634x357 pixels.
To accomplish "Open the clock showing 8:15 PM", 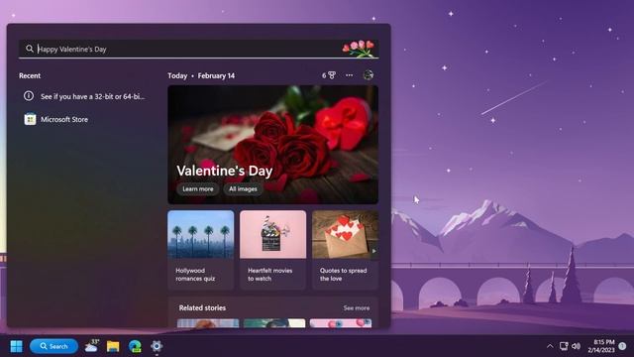I will pos(601,346).
